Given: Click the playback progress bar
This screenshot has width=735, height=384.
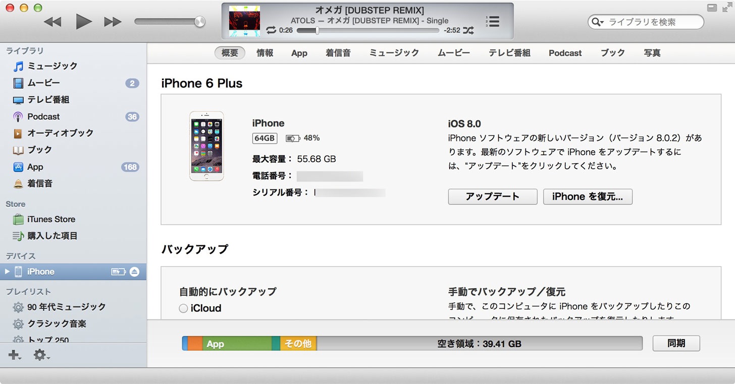Looking at the screenshot, I should (x=368, y=30).
